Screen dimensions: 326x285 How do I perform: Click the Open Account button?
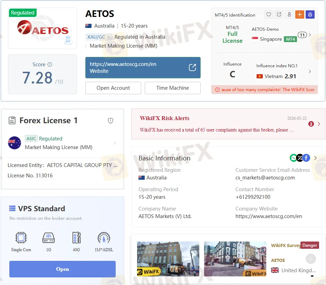tap(113, 88)
